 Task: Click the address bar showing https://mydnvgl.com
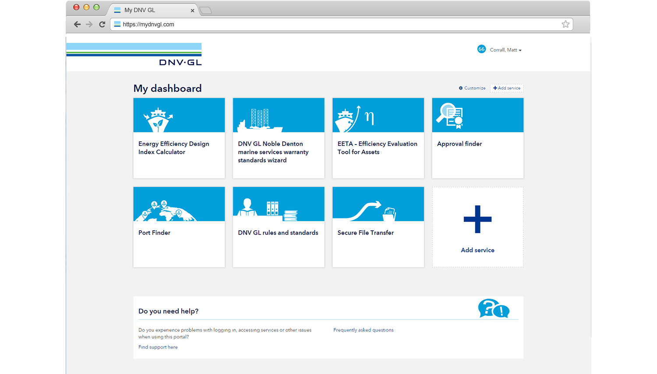(x=342, y=25)
